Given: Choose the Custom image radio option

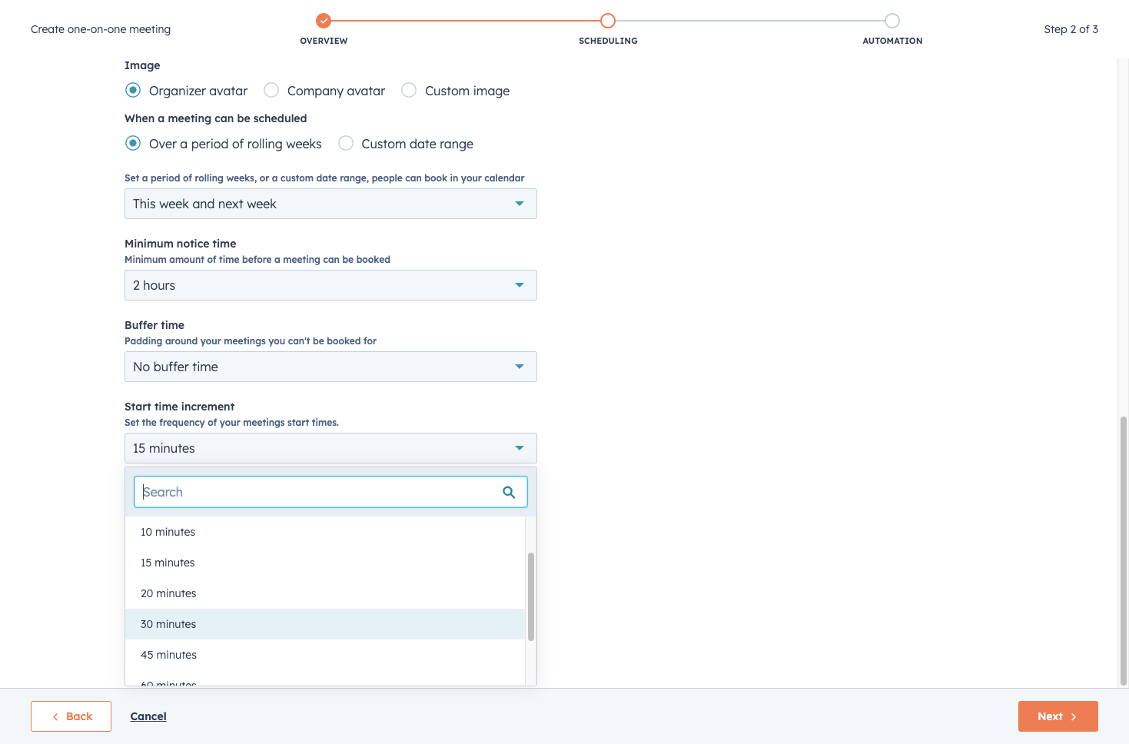Looking at the screenshot, I should [409, 90].
